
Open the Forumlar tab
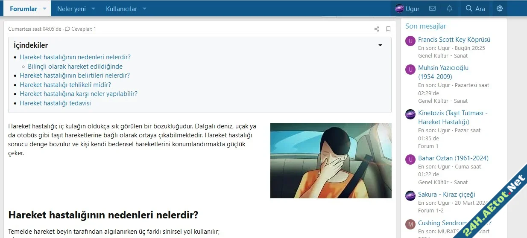23,9
